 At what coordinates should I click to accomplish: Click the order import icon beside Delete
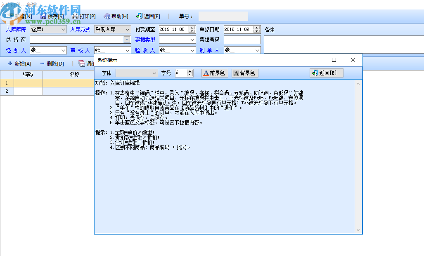point(82,63)
